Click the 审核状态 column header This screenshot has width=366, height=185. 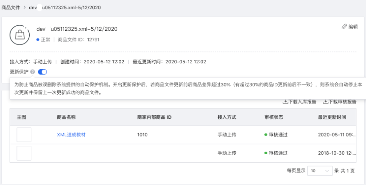[x=274, y=117]
